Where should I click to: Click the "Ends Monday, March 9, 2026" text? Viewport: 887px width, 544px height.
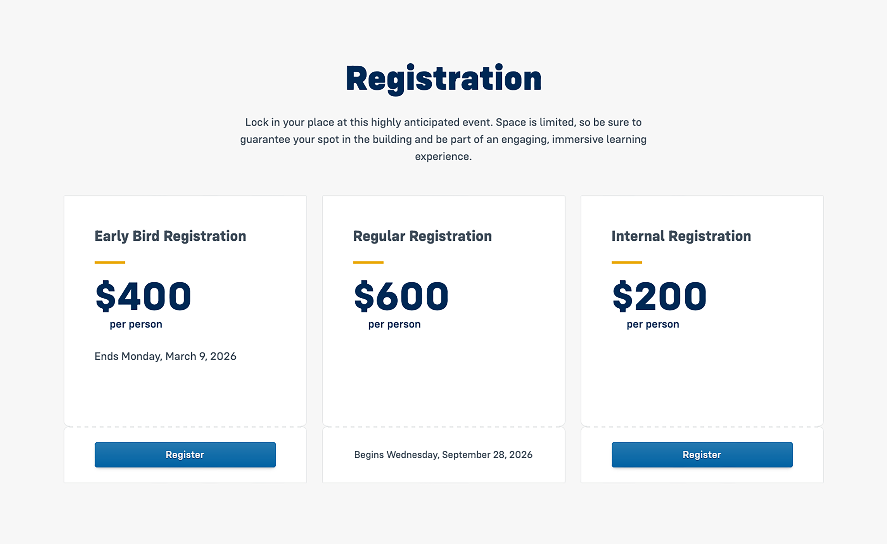click(165, 356)
